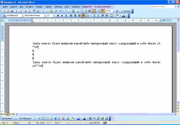Screen dimensions: 180x125
Task: Expand the 117% zoom dropdown
Action: (x=114, y=11)
